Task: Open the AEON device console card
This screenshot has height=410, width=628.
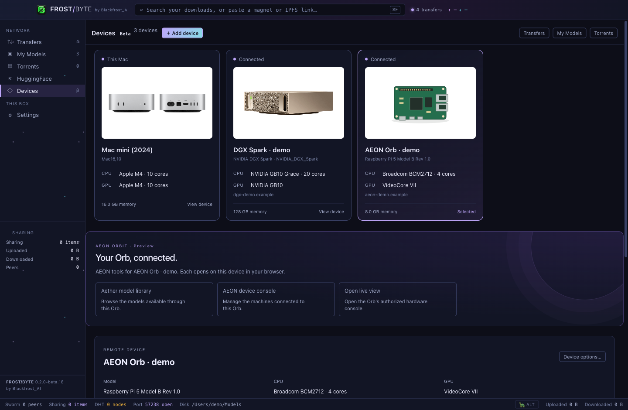Action: pyautogui.click(x=276, y=299)
